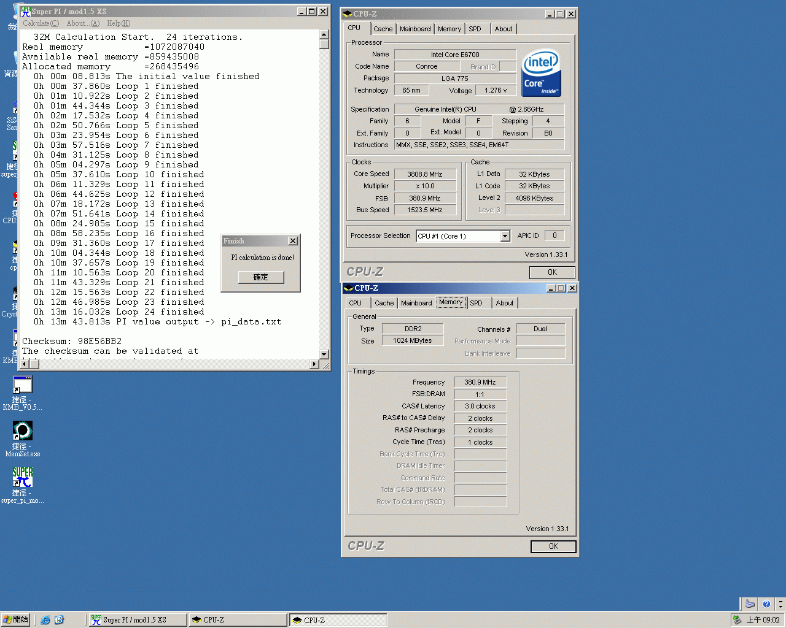Open the Help menu in Super PI

(x=119, y=23)
